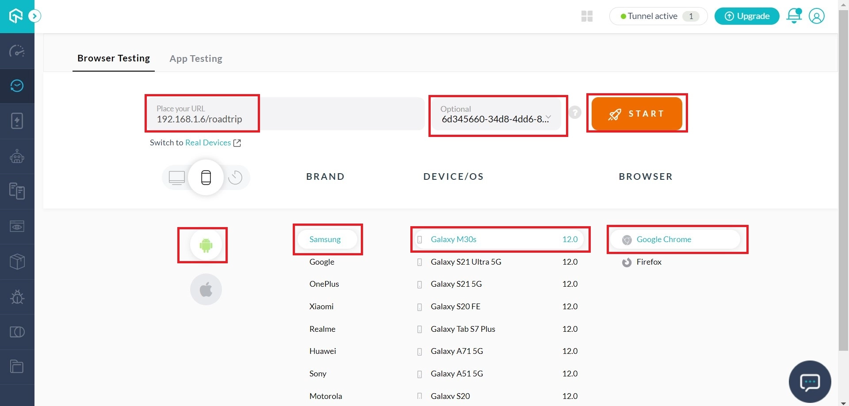This screenshot has height=406, width=849.
Task: Expand the sidebar with arrow chevron
Action: pos(34,16)
